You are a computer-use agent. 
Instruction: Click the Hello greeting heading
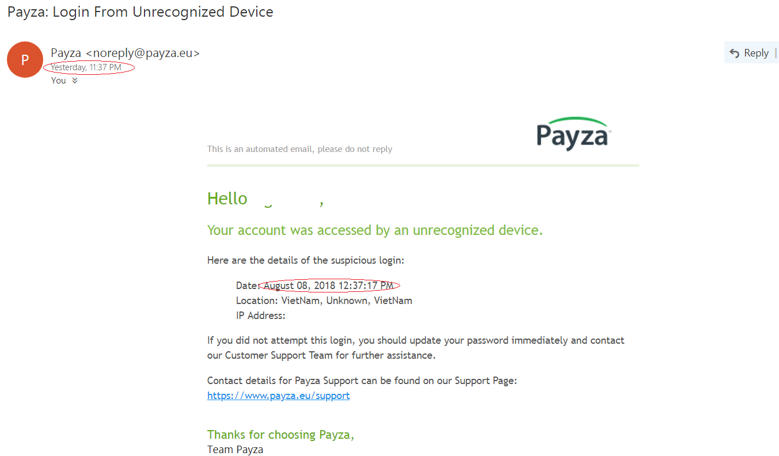[x=227, y=199]
